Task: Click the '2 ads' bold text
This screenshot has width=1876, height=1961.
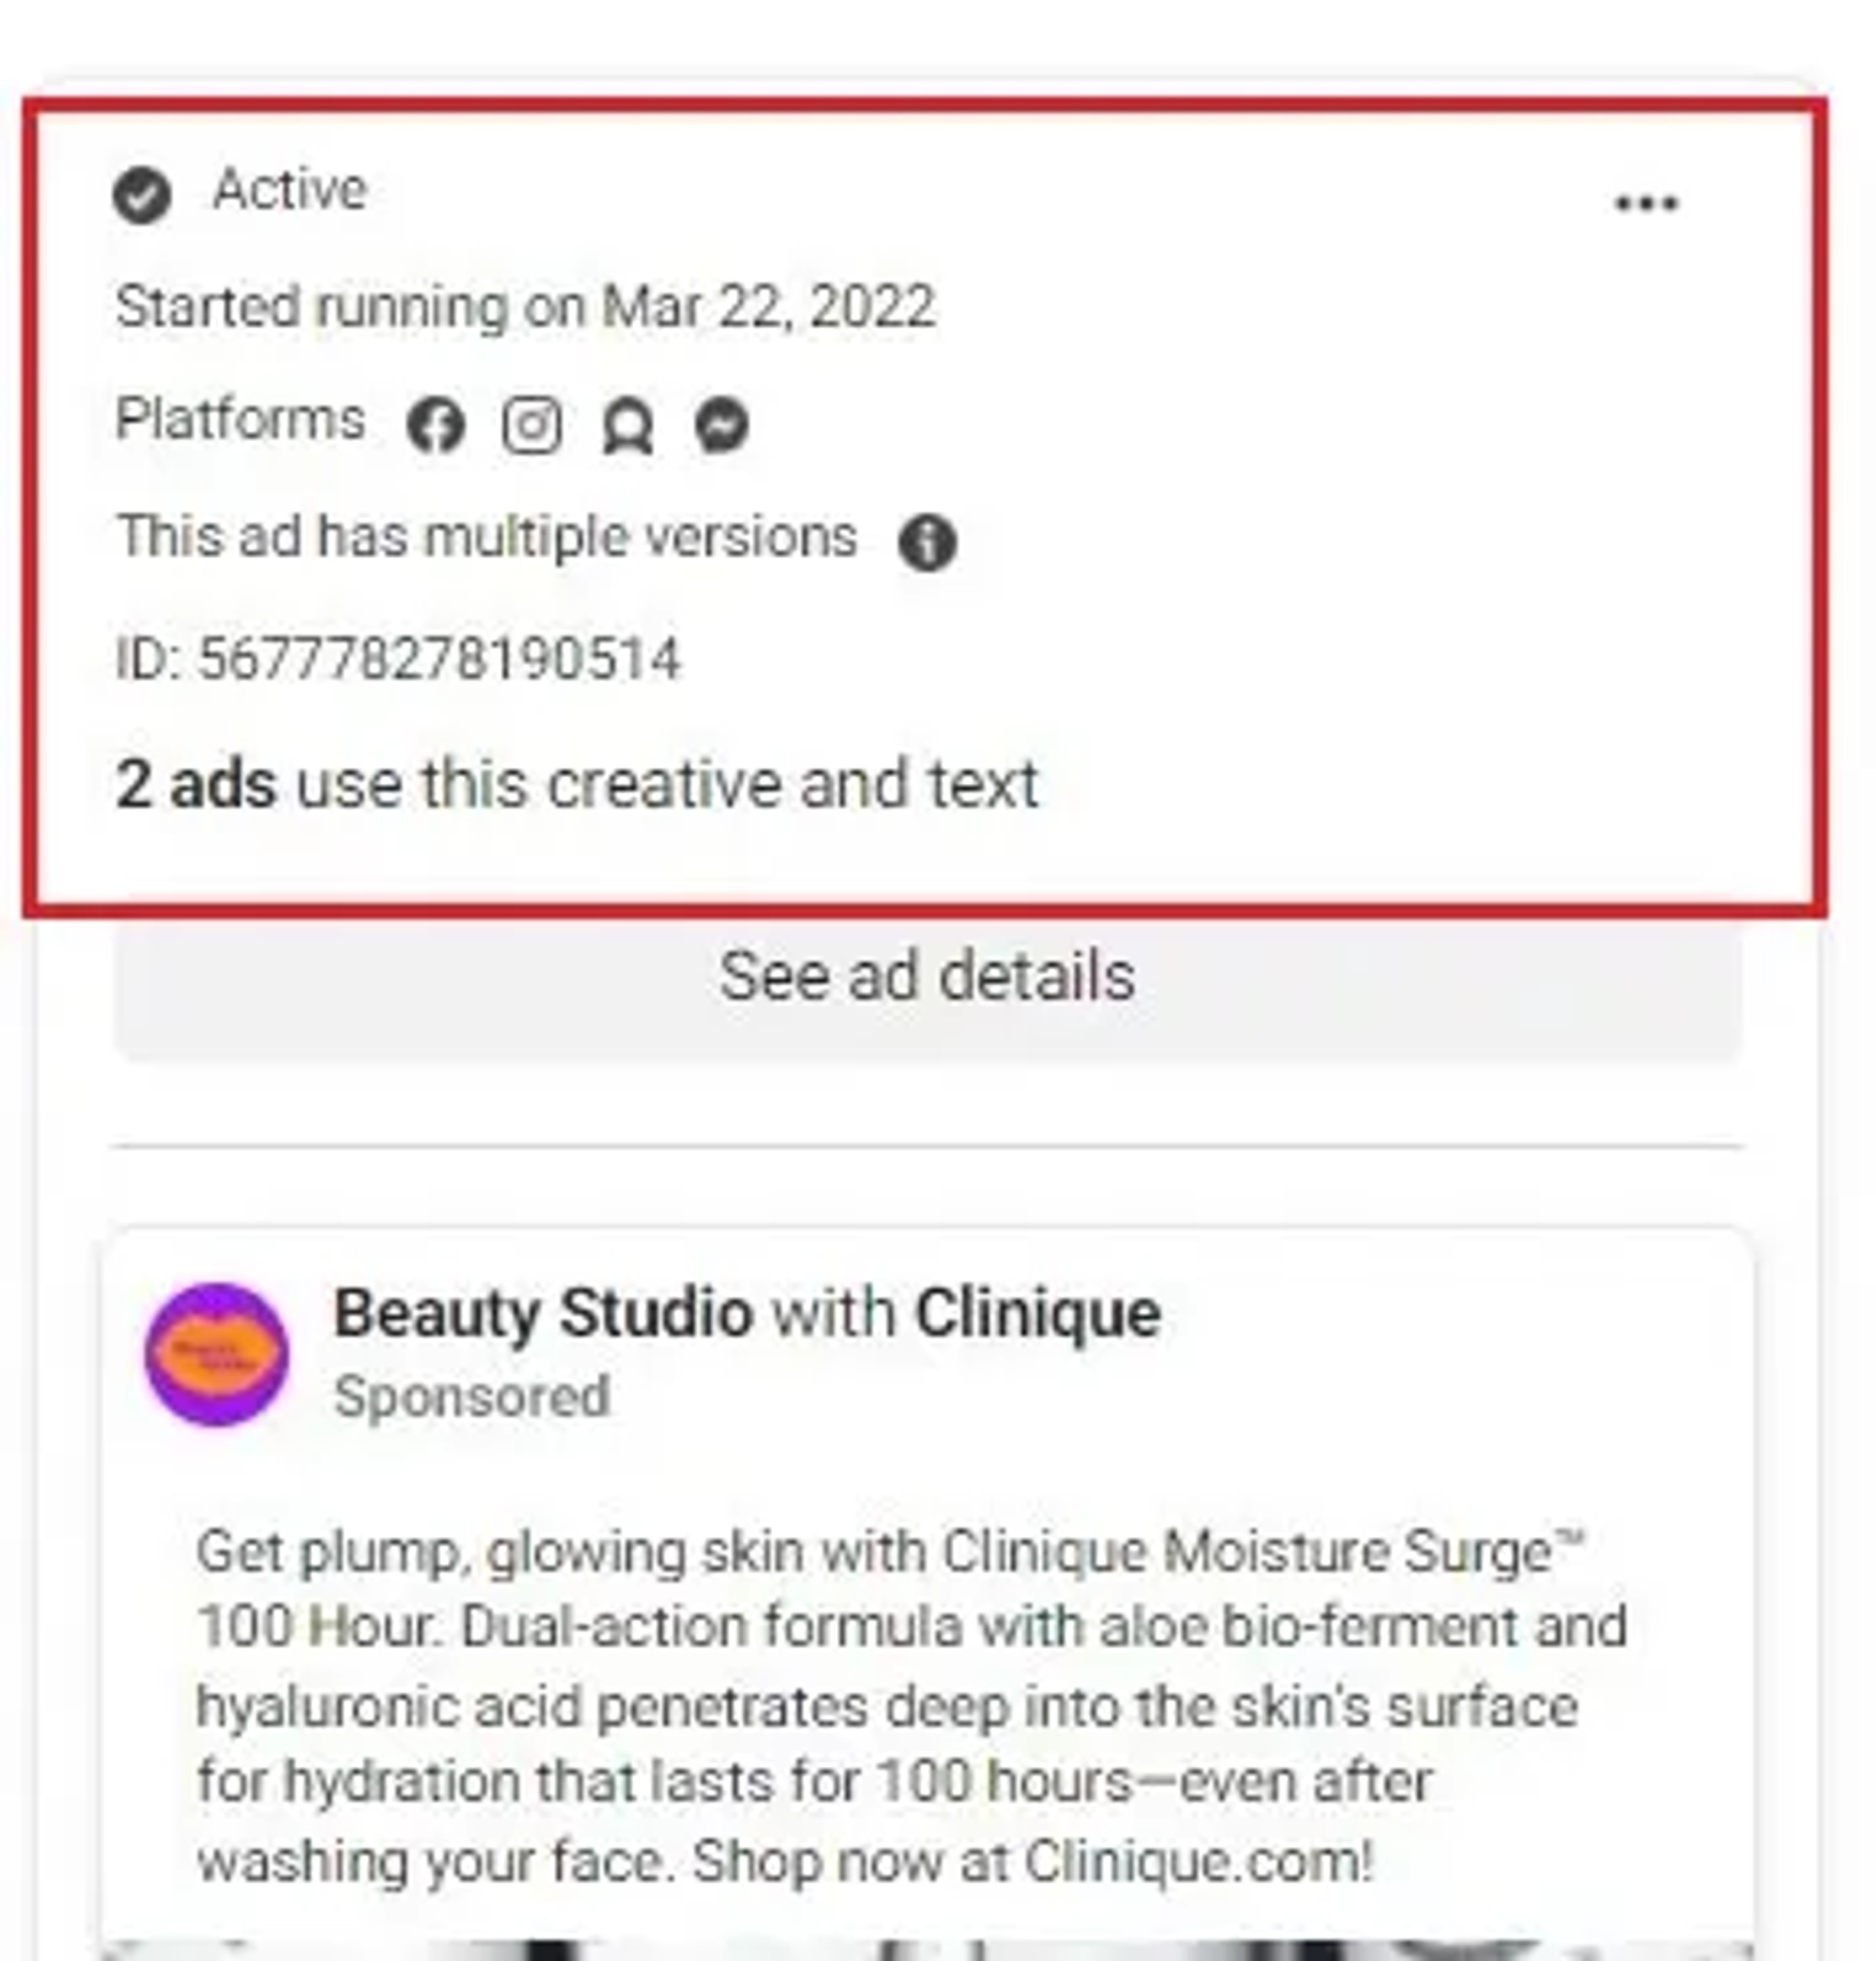Action: (x=196, y=784)
